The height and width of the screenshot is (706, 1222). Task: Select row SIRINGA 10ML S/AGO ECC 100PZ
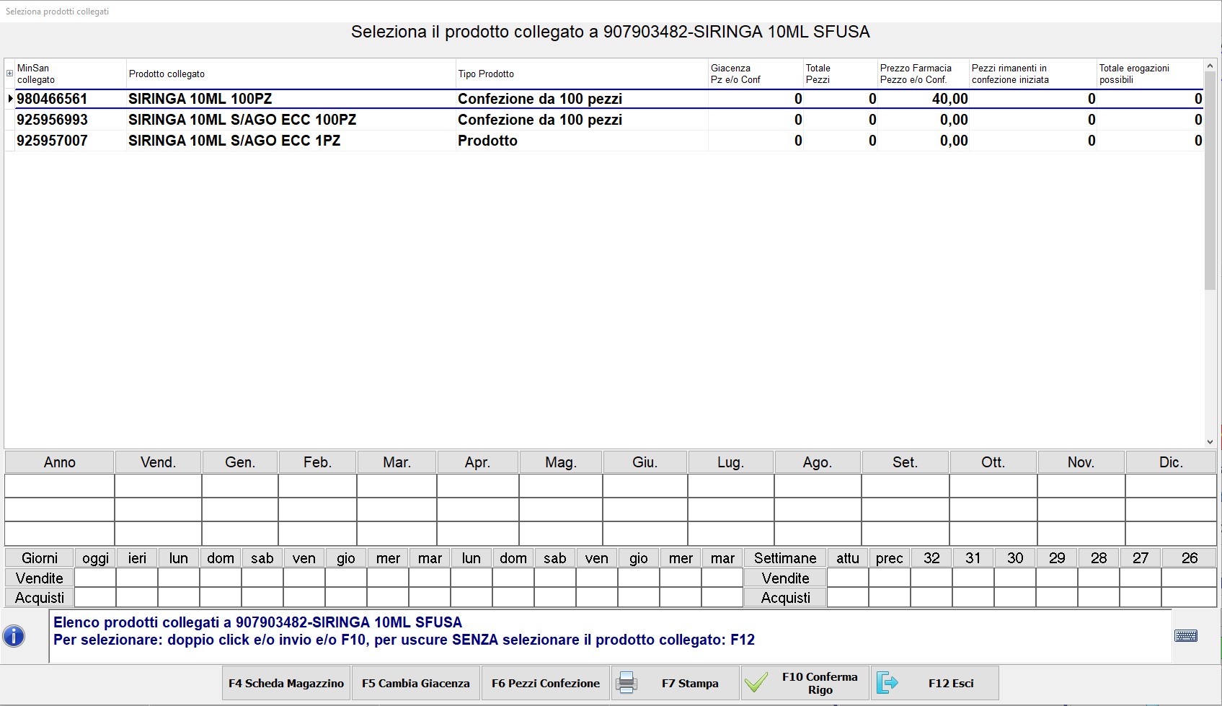point(242,120)
